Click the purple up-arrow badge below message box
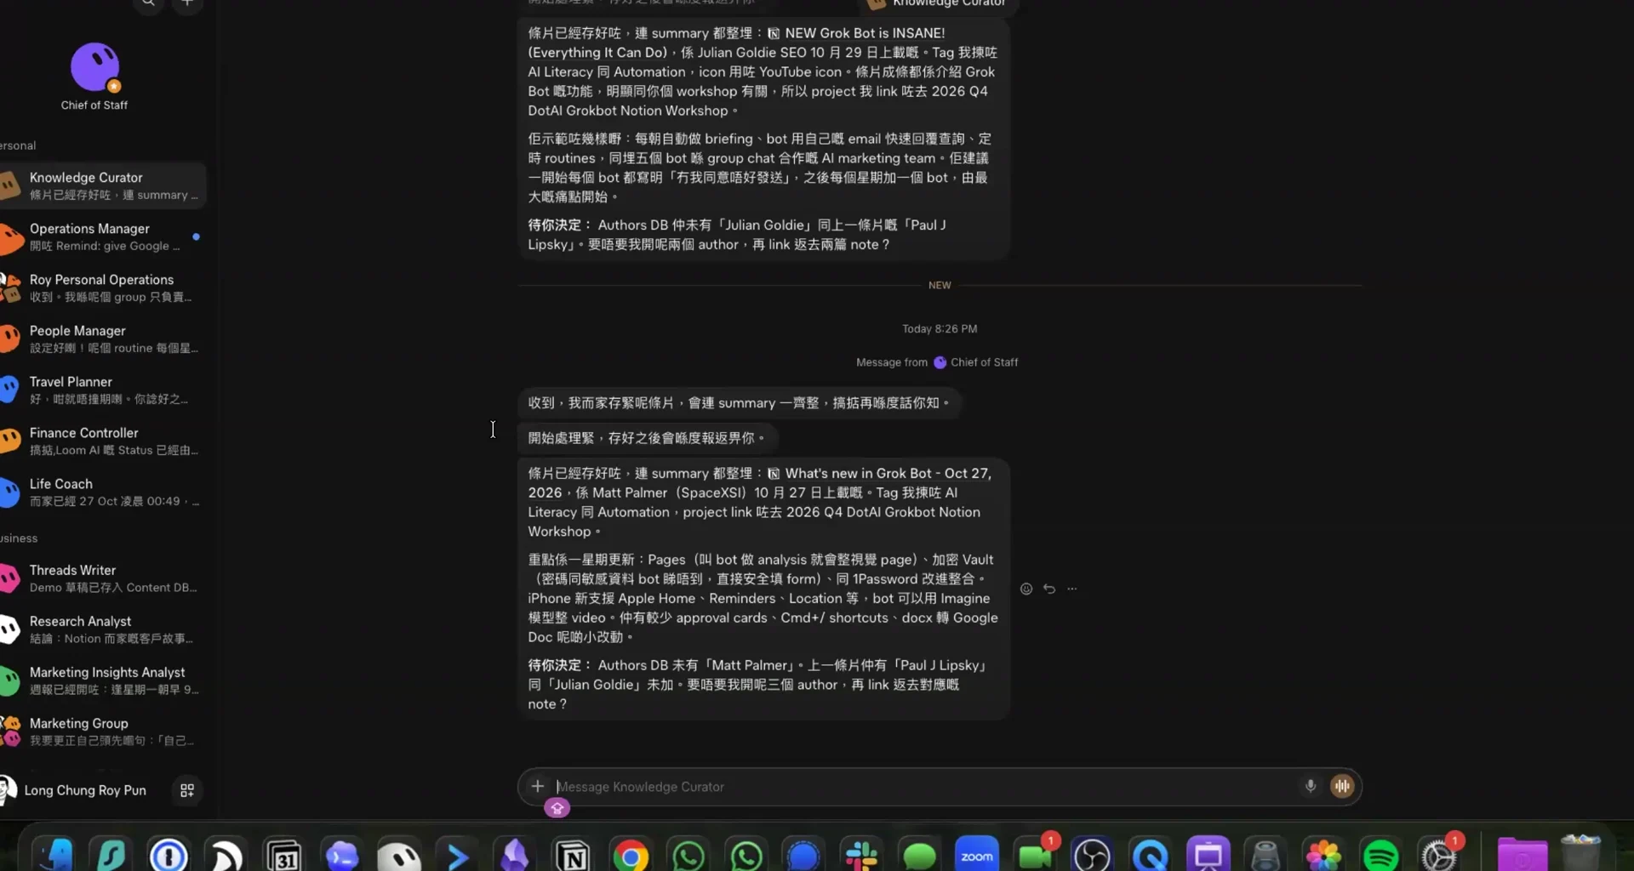Screen dimensions: 1634x871 [x=557, y=808]
